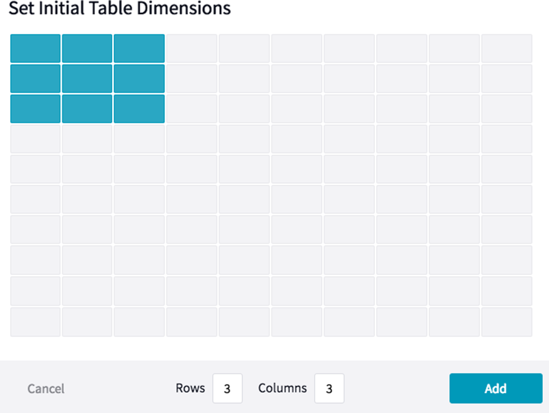This screenshot has width=549, height=413.
Task: Select grid cell at row 1, column 1
Action: 35,49
